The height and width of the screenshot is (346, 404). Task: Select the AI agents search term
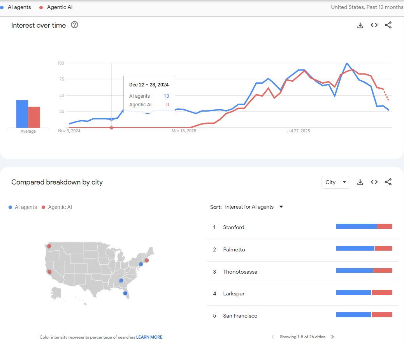coord(19,7)
